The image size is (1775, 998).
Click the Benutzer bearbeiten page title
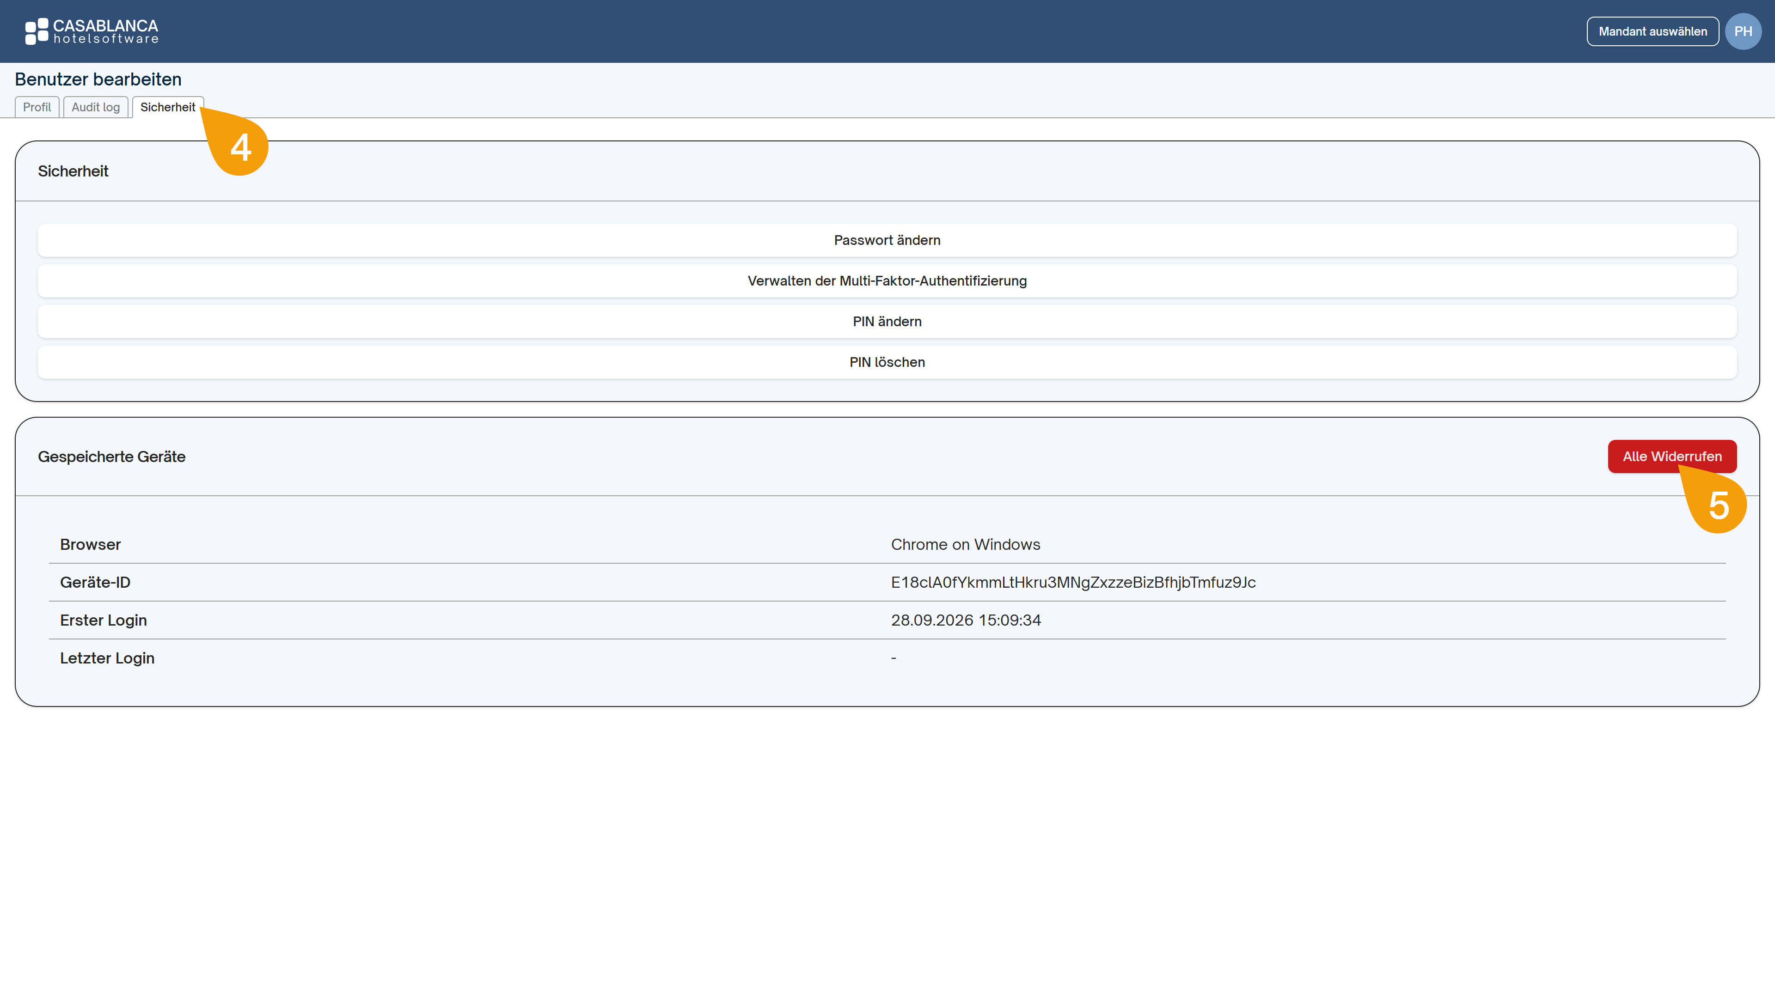tap(98, 79)
